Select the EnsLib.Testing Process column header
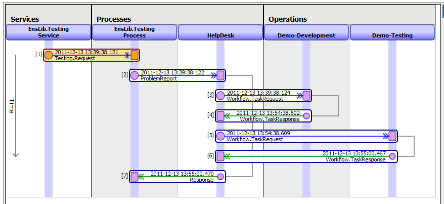This screenshot has width=444, height=204. click(x=135, y=32)
